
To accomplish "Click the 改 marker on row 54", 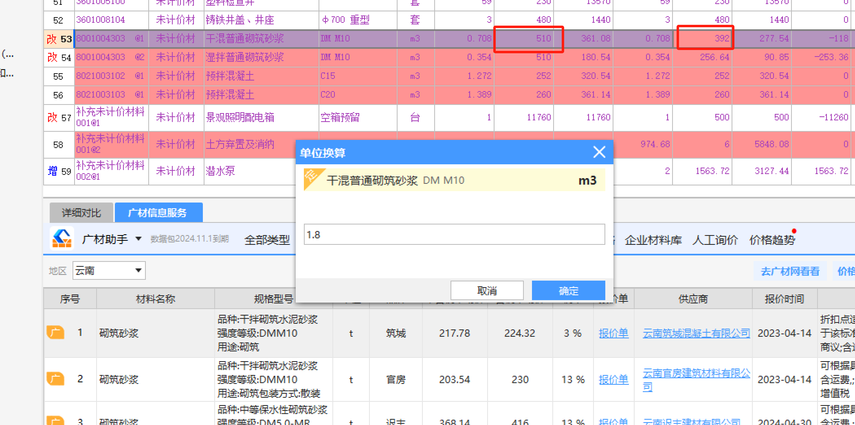I will [52, 57].
